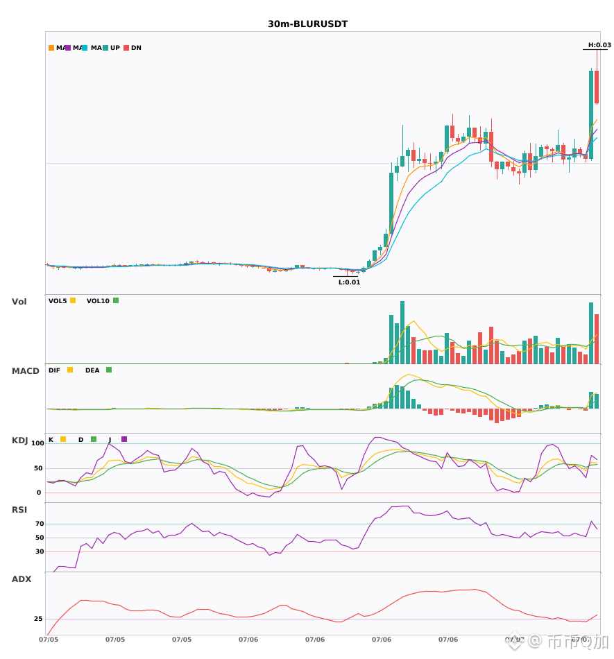
Task: Click the 0 level on KDJ axis
Action: coord(39,493)
